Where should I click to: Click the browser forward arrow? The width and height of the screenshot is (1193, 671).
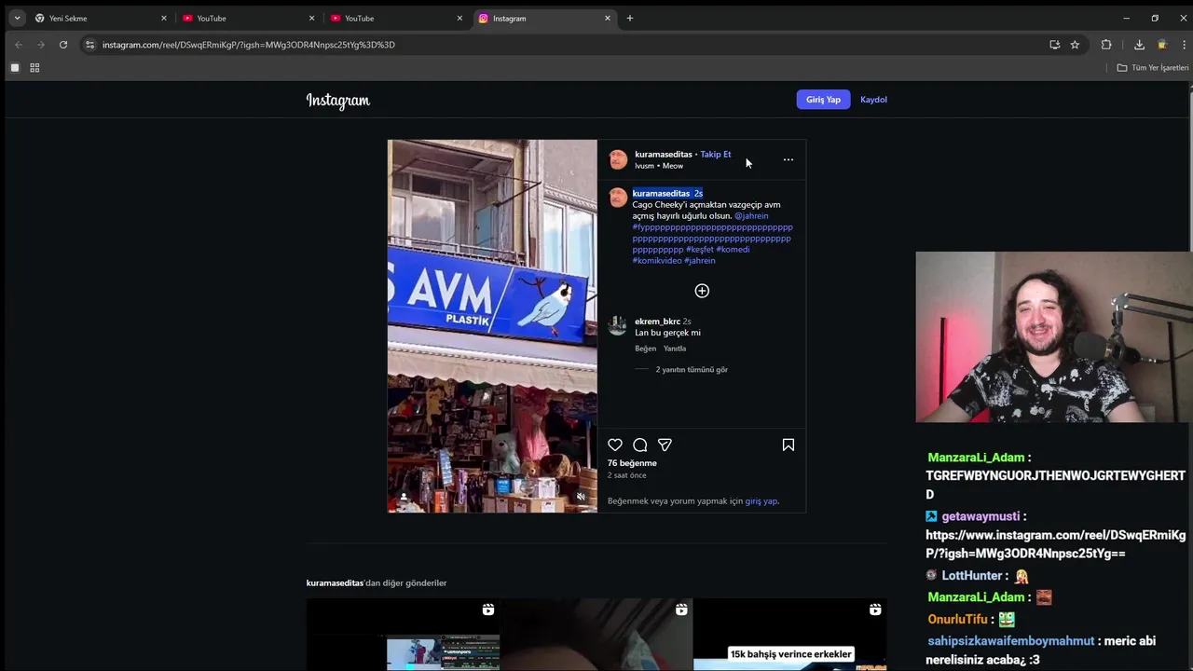(x=41, y=45)
